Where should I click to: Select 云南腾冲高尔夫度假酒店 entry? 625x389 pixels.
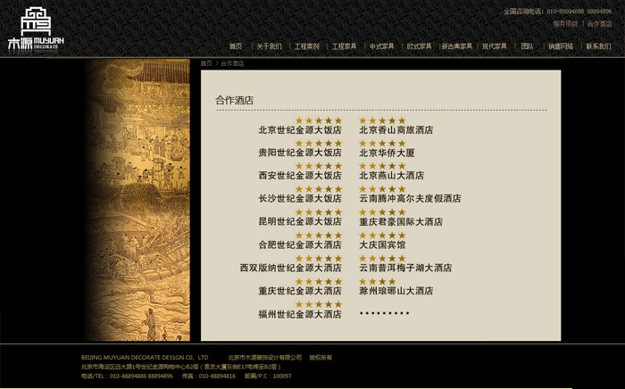[410, 198]
